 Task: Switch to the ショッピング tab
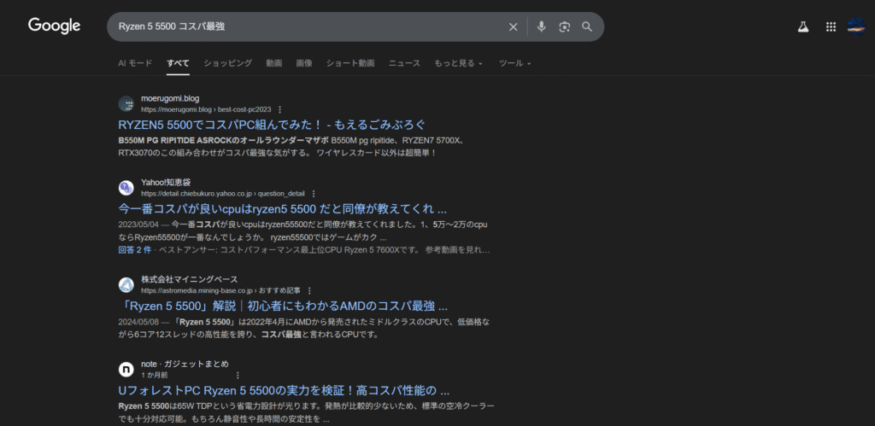[227, 63]
